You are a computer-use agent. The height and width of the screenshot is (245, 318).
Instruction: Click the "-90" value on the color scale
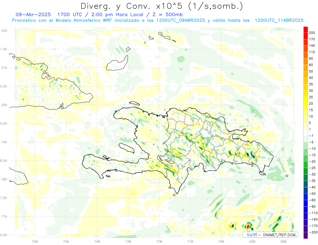coord(312,206)
